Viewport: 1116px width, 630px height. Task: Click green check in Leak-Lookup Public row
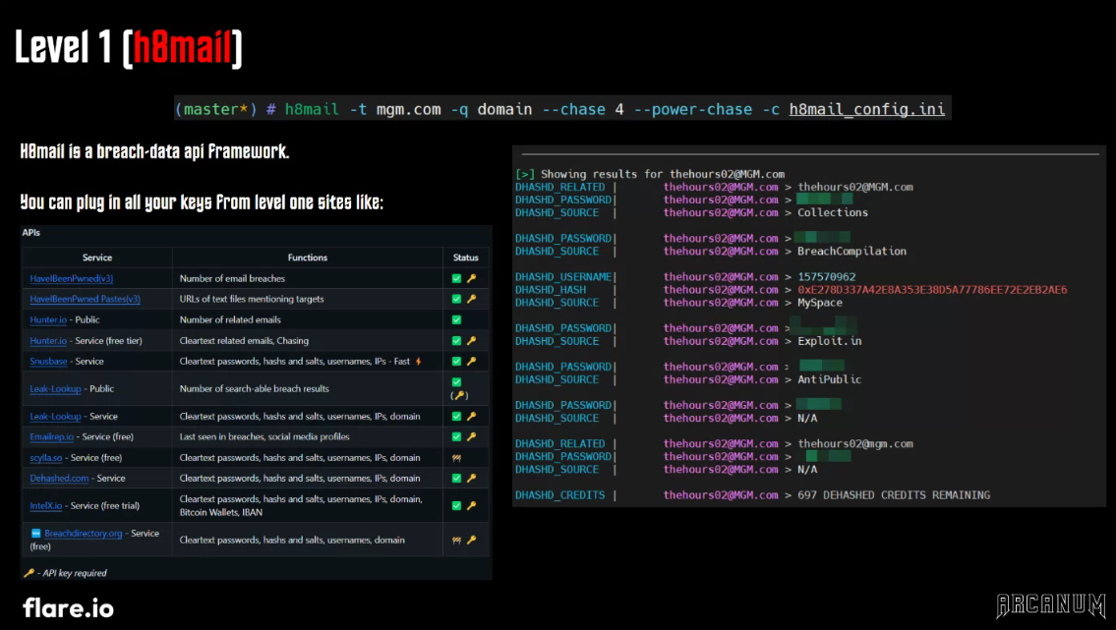(x=457, y=382)
